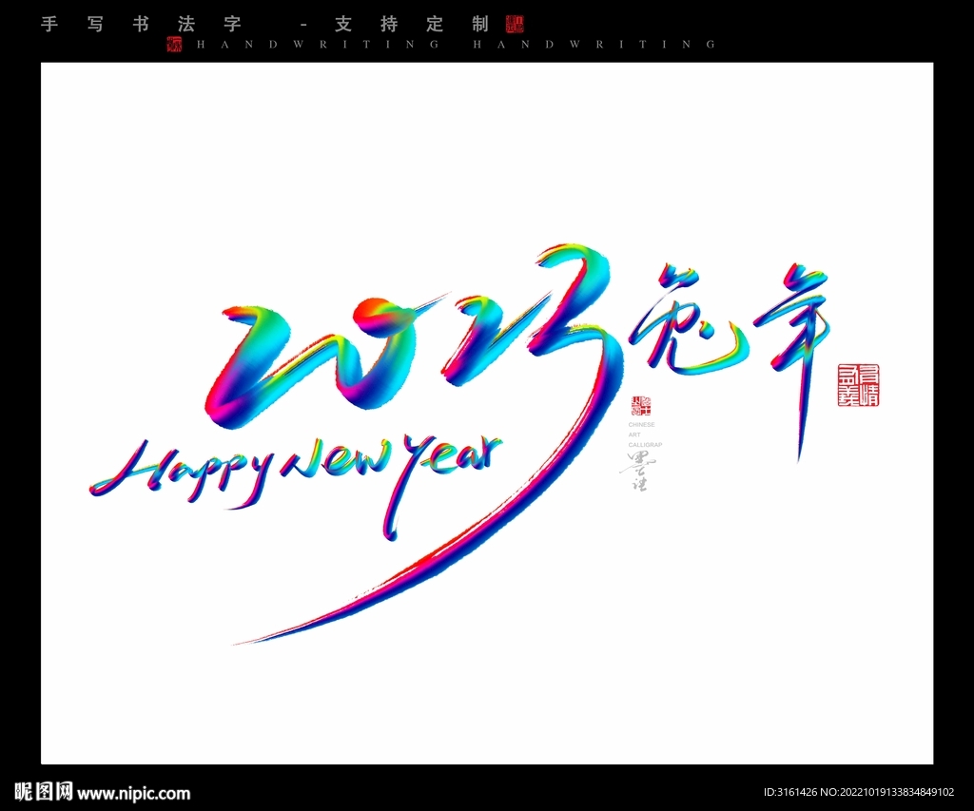Open the 支持定制 banner text
Screen dimensions: 974x811
(x=409, y=24)
